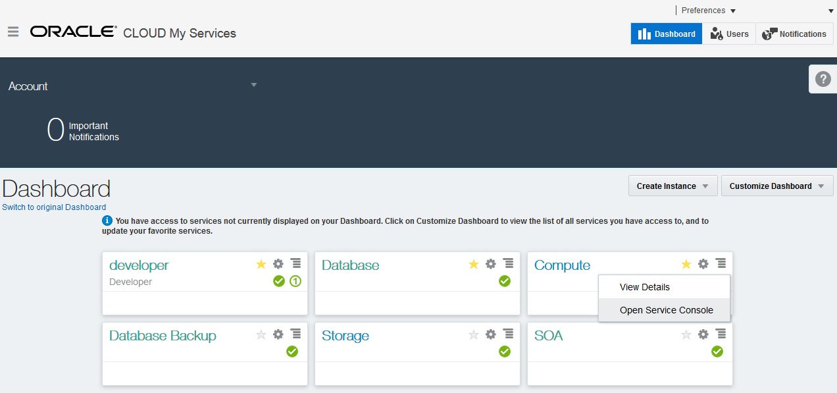Expand the Create Instance dropdown

[x=672, y=186]
